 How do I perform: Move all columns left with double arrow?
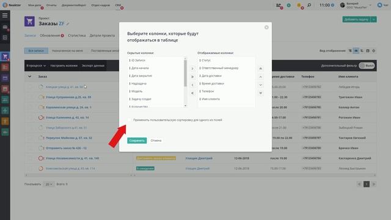tap(192, 93)
